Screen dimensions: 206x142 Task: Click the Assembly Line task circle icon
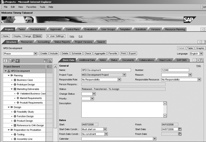[x=15, y=139]
